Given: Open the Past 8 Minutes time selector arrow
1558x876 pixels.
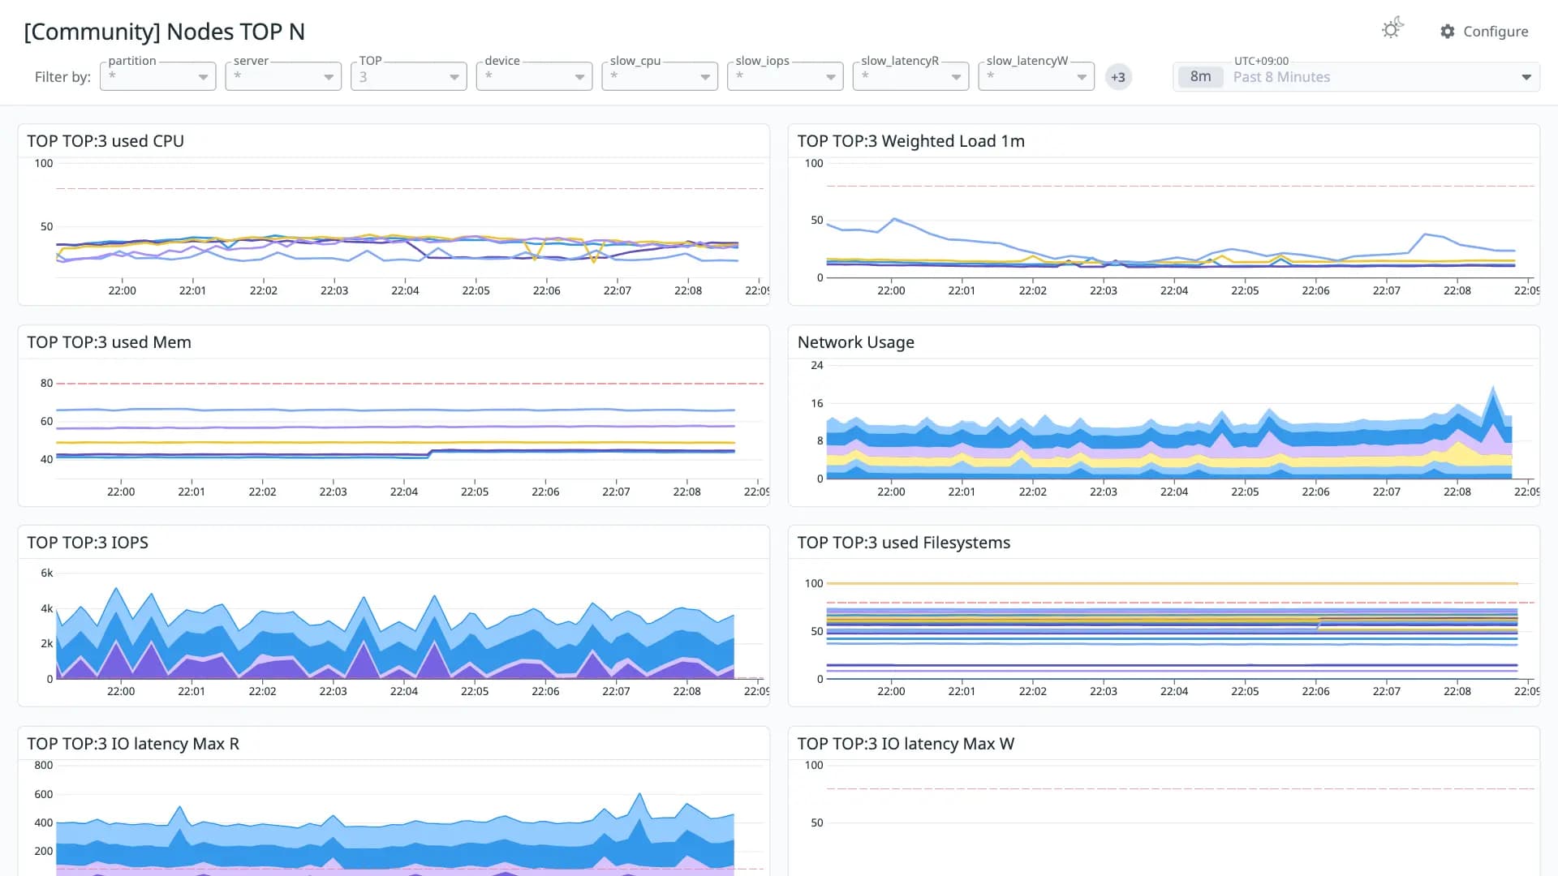Looking at the screenshot, I should coord(1526,77).
